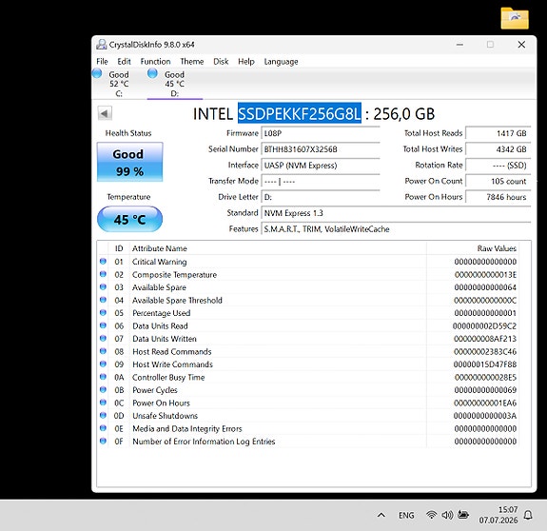This screenshot has height=531, width=547.
Task: Click status icon of Percentage Used row
Action: [103, 312]
